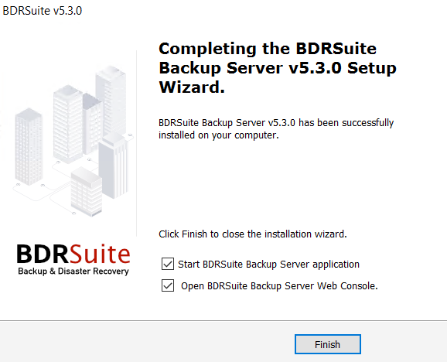This screenshot has height=362, width=447.
Task: Click the "Start BDRSuite Backup Server application" label
Action: pos(268,265)
